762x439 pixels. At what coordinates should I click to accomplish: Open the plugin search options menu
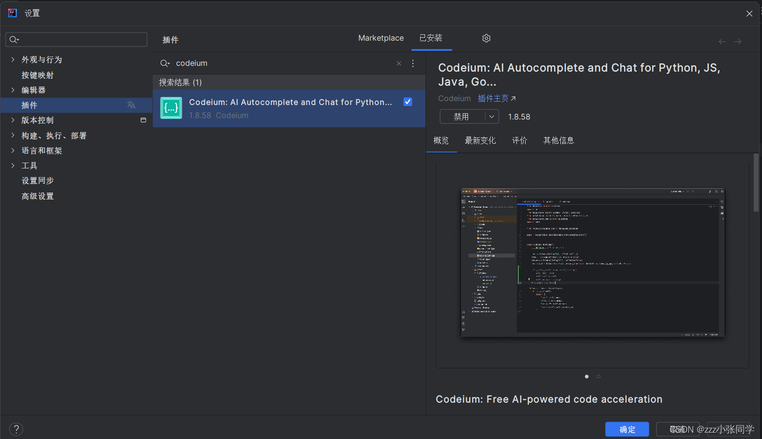click(413, 63)
